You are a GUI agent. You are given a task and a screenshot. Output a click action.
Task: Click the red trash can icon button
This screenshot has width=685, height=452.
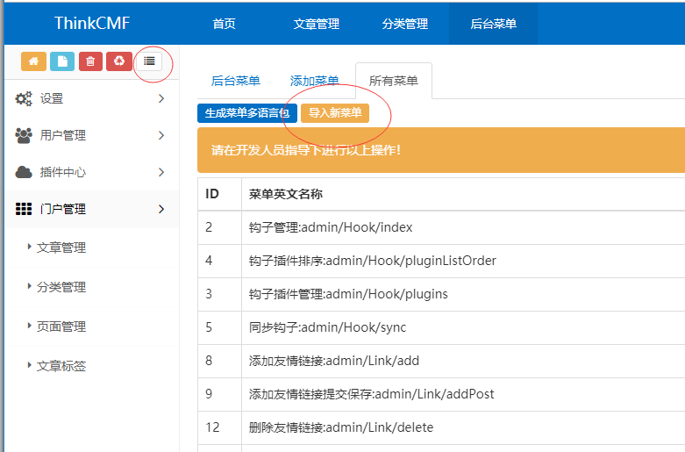90,61
